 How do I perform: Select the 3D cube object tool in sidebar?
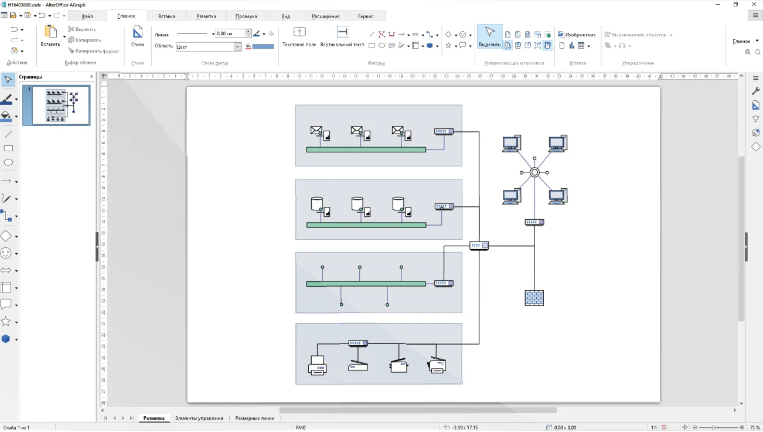coord(6,339)
